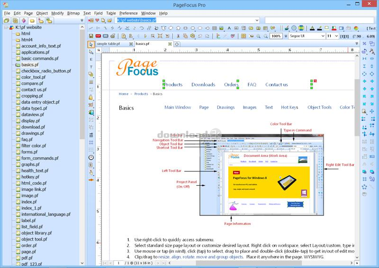Open the Preference menu
379x268 pixels.
coord(128,13)
